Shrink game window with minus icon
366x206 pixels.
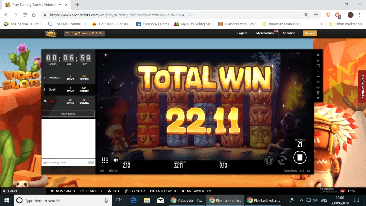point(318,77)
